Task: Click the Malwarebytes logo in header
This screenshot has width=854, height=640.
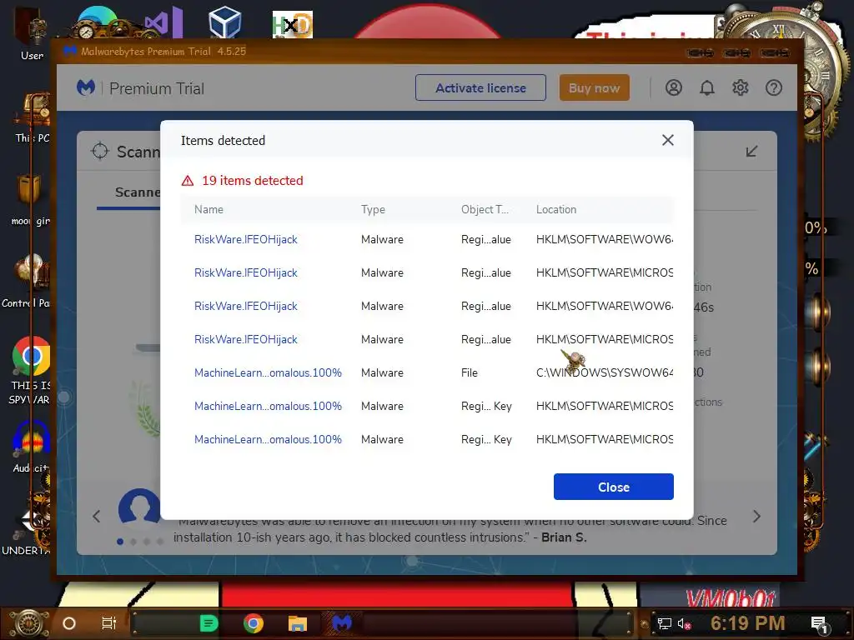Action: point(86,87)
